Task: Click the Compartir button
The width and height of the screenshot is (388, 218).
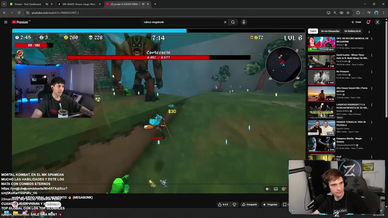Action: [249, 205]
